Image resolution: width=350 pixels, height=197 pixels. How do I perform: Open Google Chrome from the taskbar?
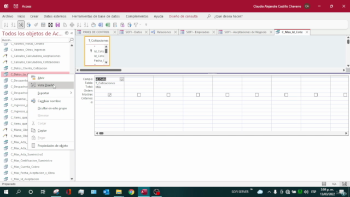click(x=131, y=192)
